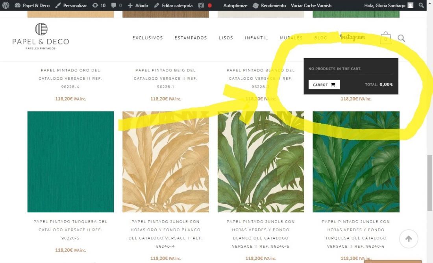
Task: Click the CARROT cart button
Action: tap(324, 84)
